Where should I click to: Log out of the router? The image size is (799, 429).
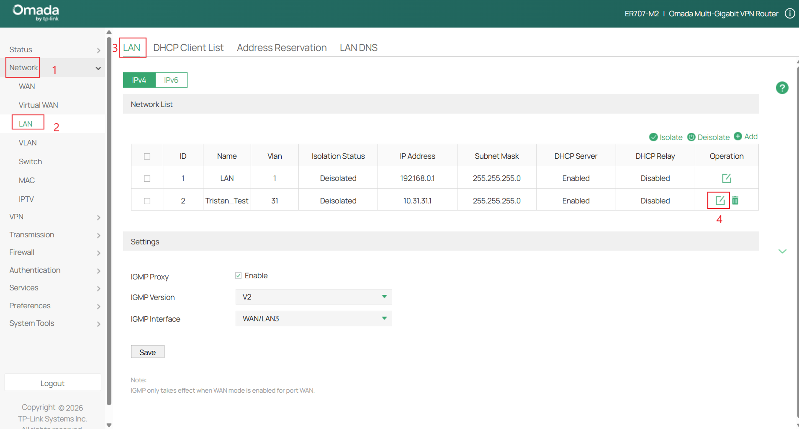[53, 383]
